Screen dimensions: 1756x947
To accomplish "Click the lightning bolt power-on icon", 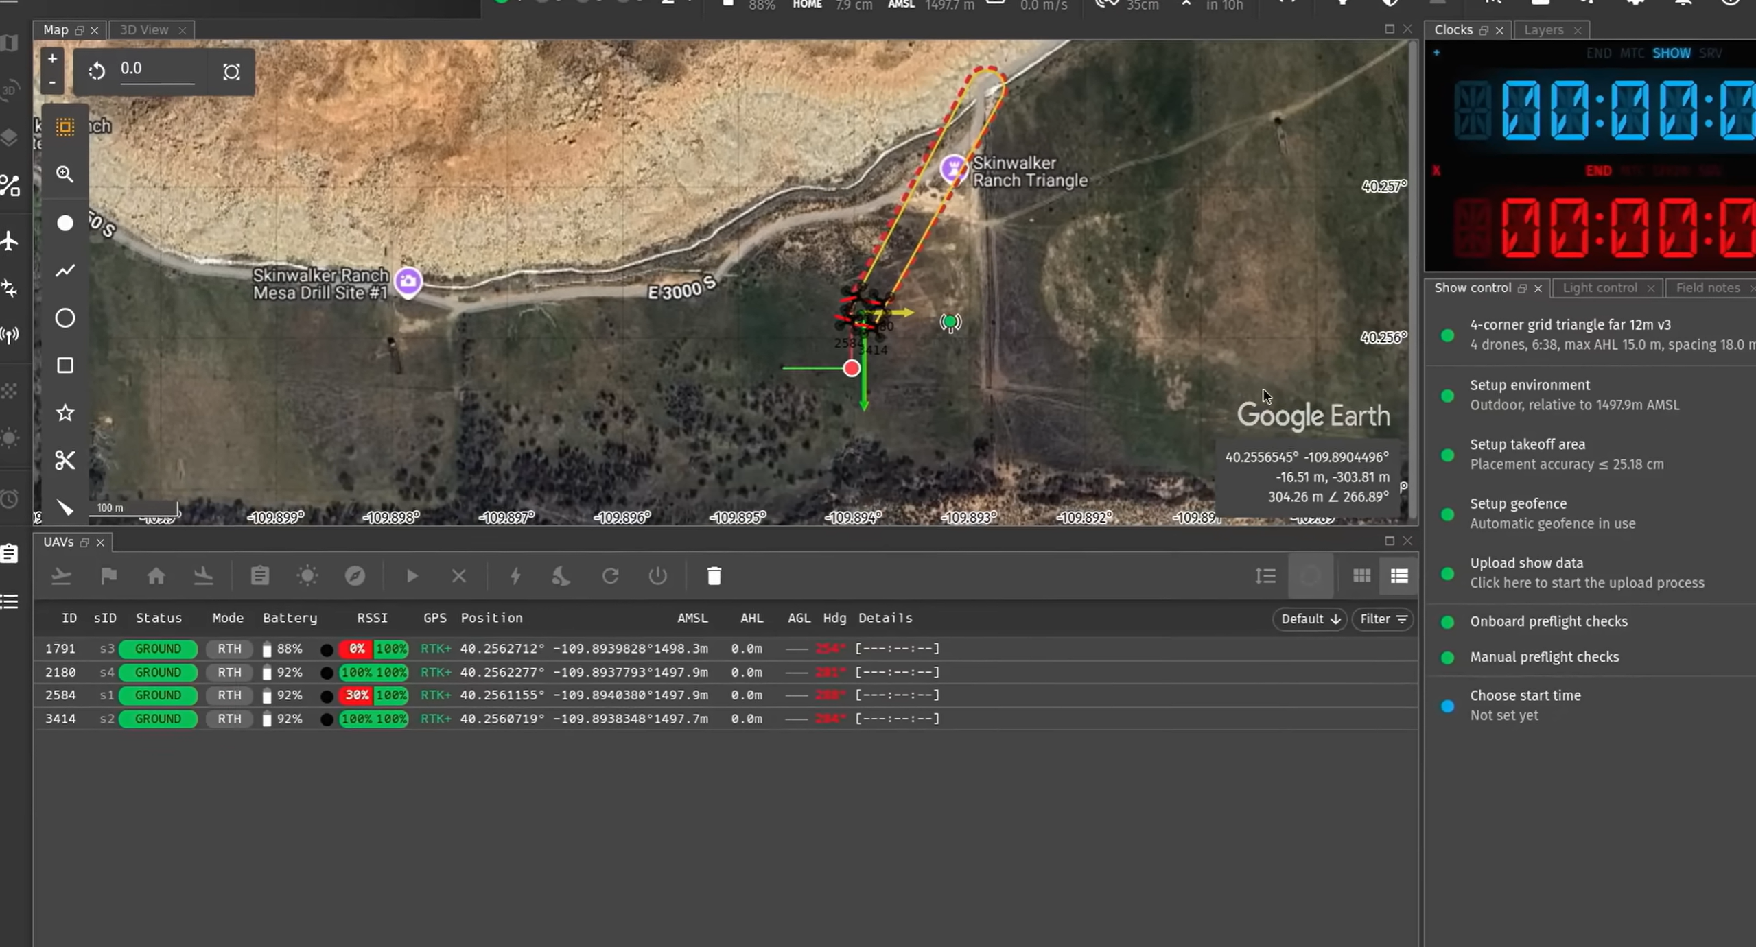I will click(x=515, y=576).
